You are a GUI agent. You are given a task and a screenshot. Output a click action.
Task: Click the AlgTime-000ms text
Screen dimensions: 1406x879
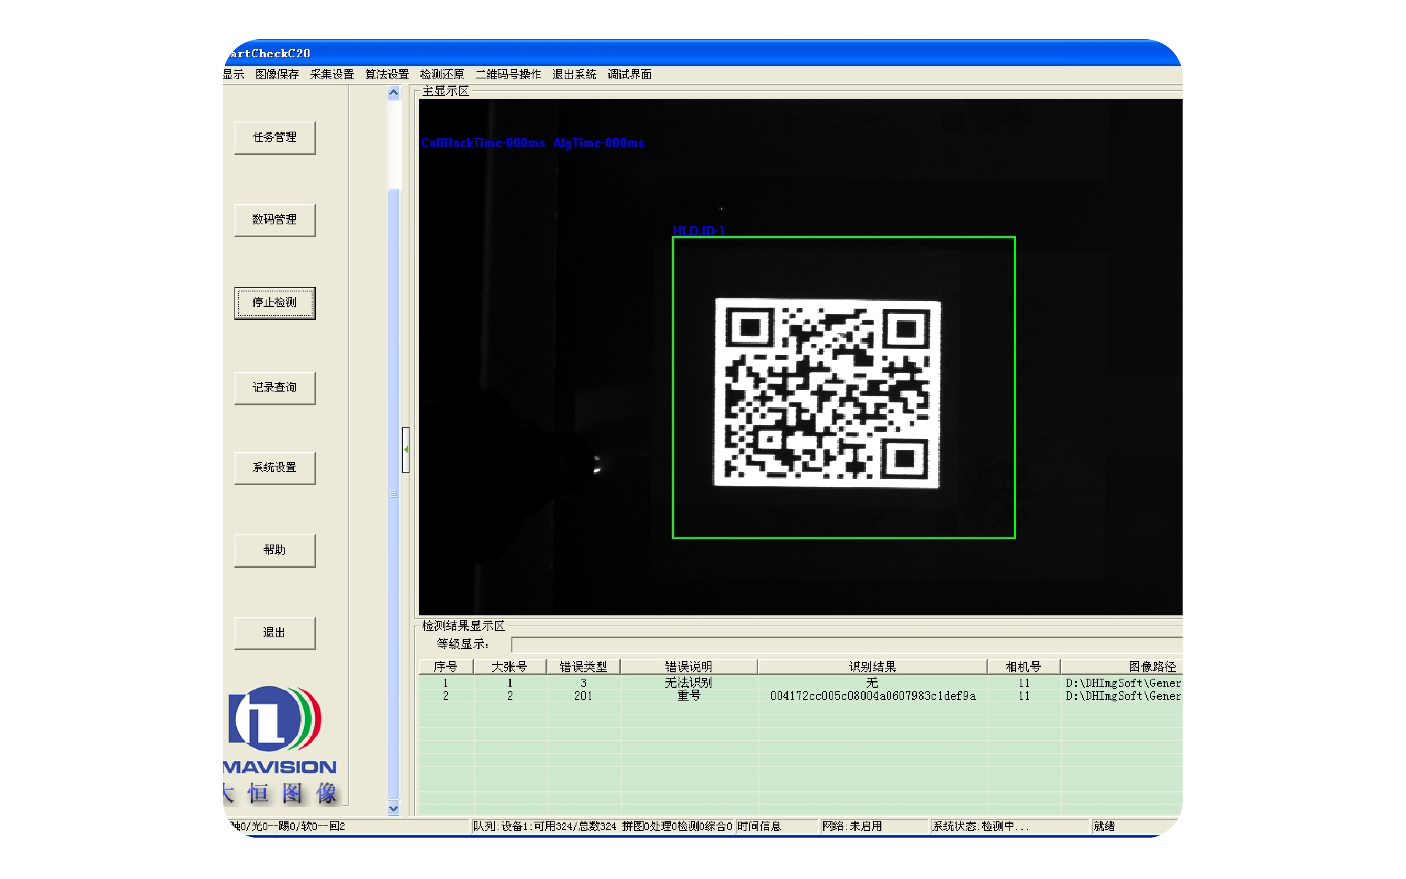click(x=599, y=143)
